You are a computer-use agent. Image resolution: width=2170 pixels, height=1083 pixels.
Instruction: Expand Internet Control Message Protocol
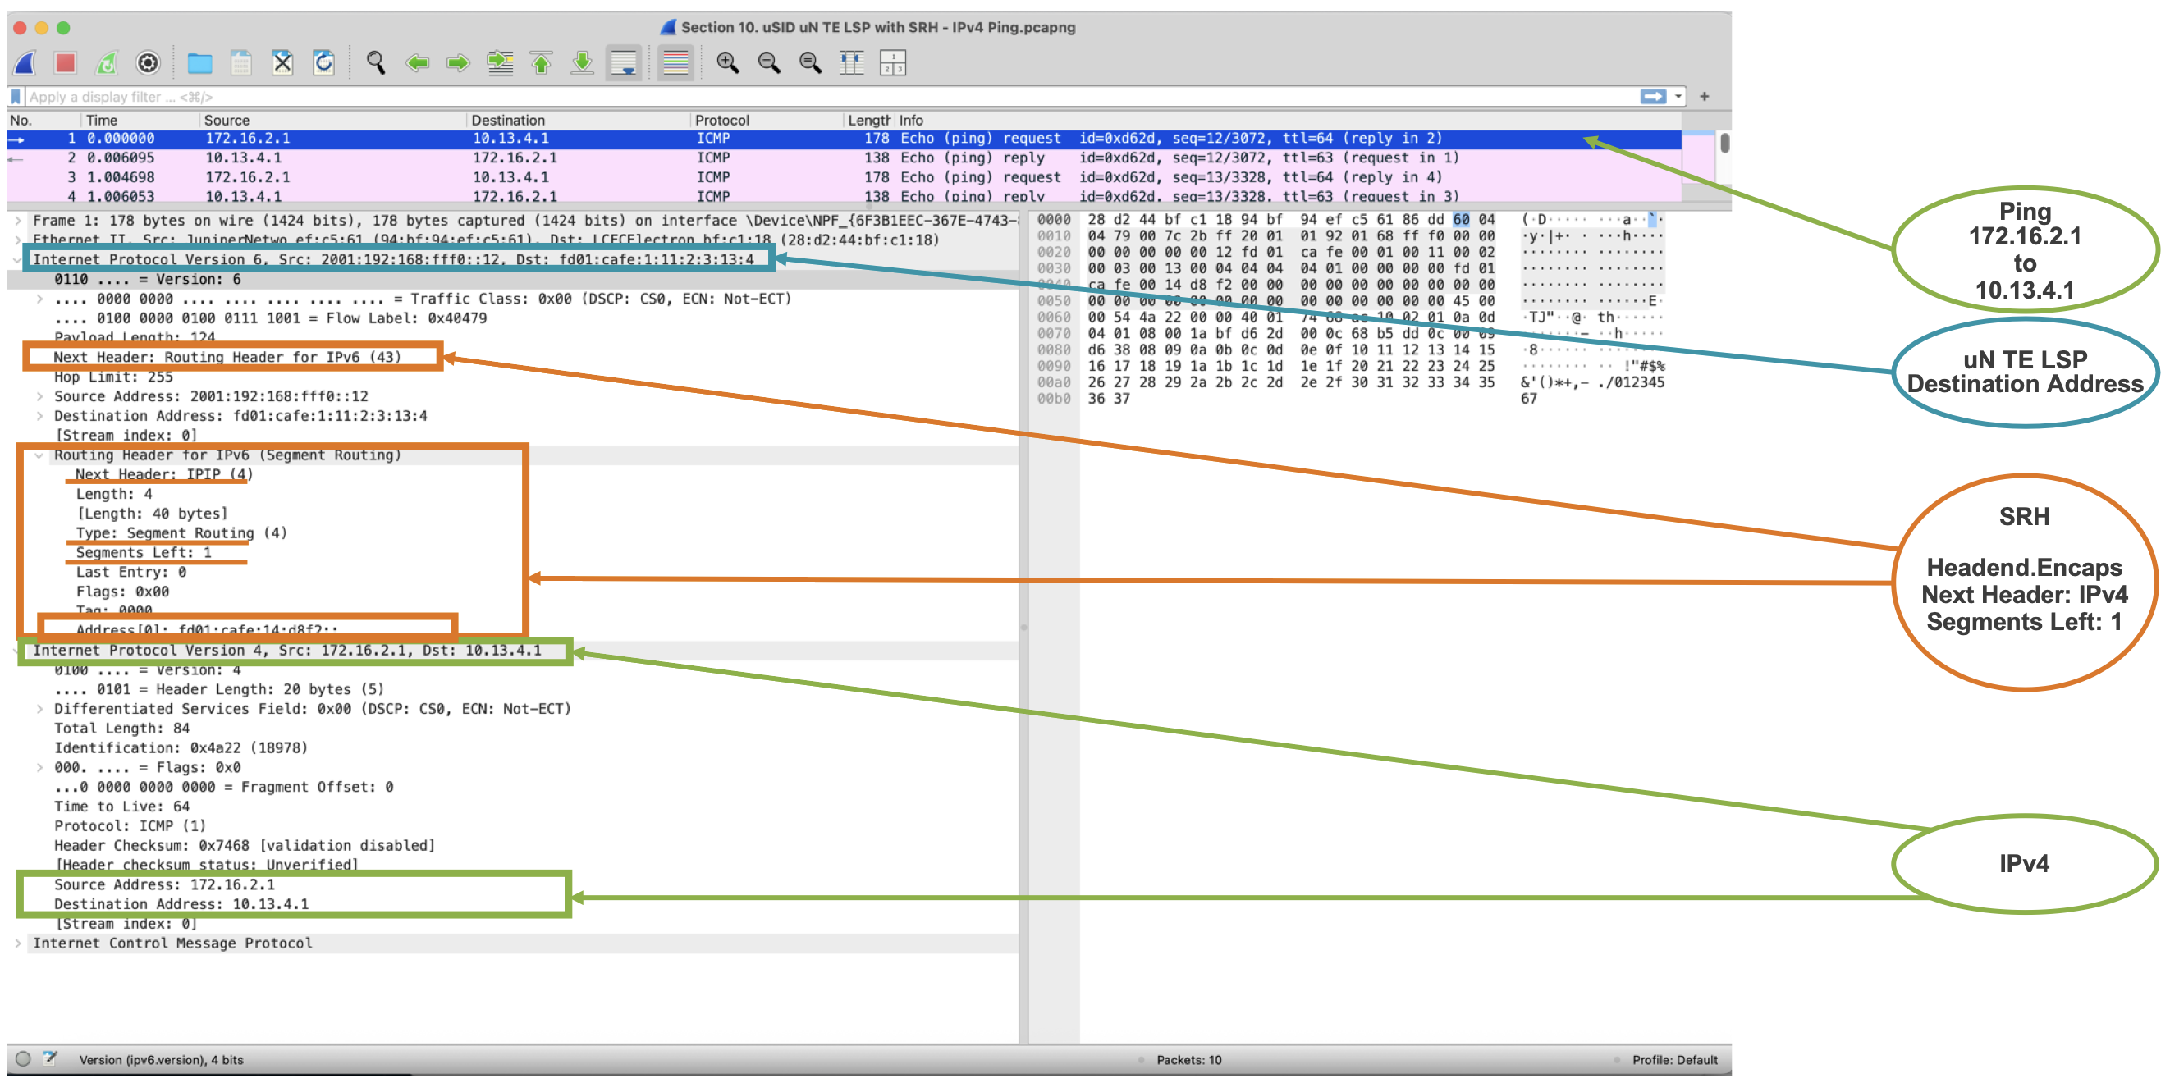[x=18, y=944]
